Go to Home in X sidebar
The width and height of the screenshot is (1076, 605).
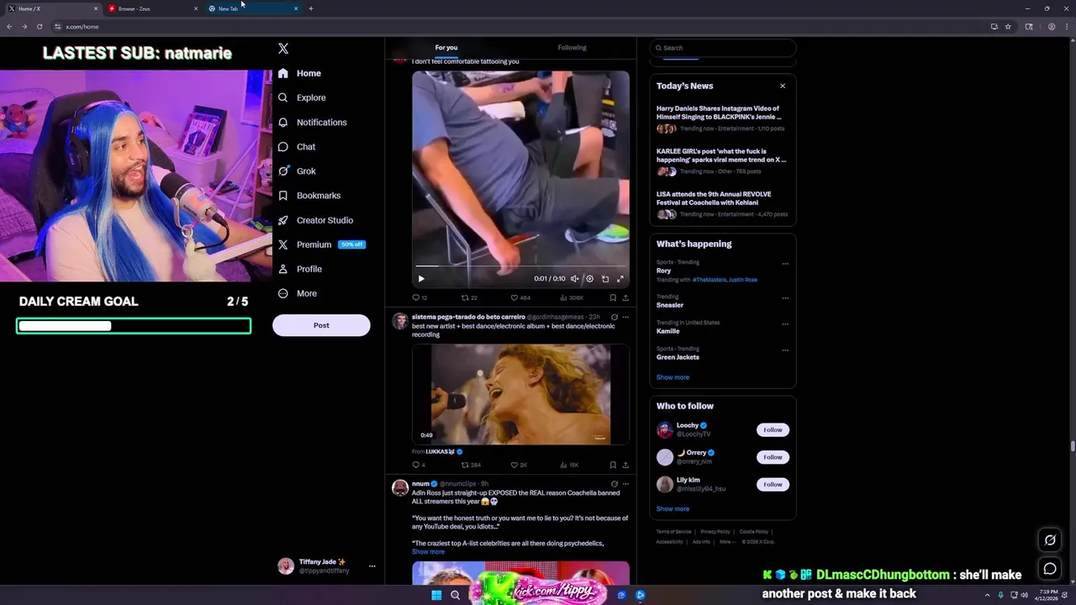[300, 73]
